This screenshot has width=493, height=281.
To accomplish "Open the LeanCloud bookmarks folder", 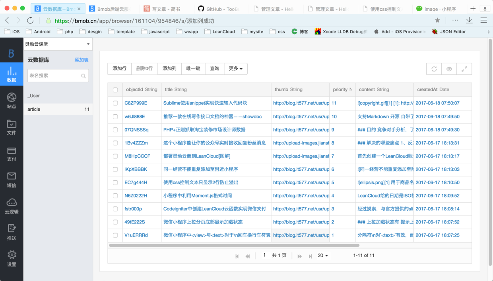I will (x=220, y=32).
